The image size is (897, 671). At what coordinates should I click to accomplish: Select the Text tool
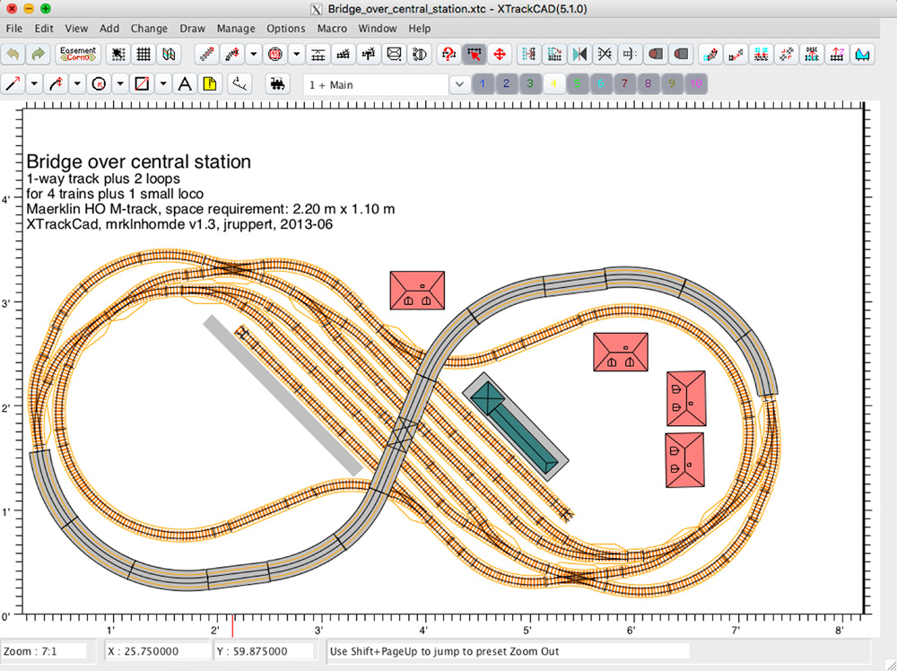pos(184,83)
